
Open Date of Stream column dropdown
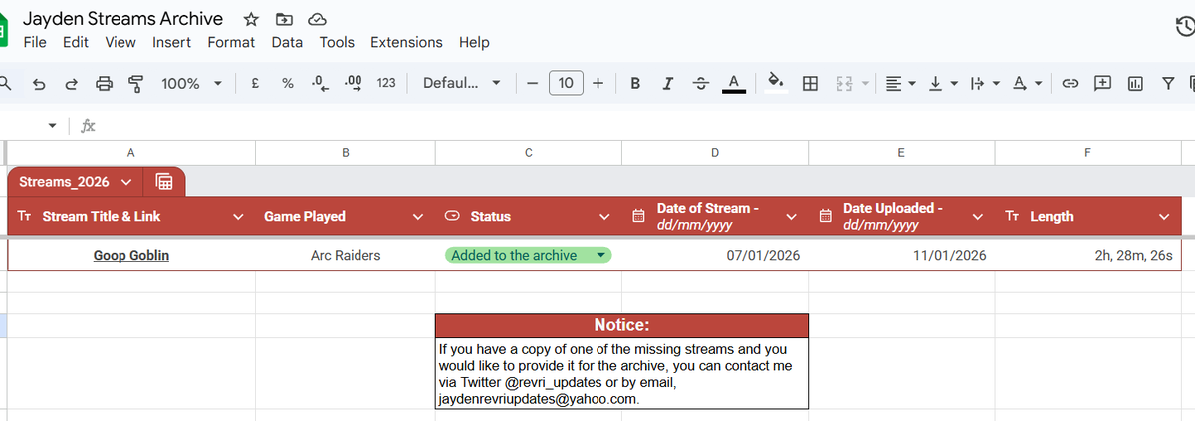(791, 216)
